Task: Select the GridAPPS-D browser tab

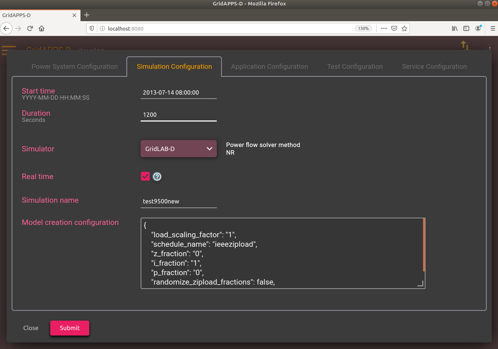Action: (x=39, y=15)
